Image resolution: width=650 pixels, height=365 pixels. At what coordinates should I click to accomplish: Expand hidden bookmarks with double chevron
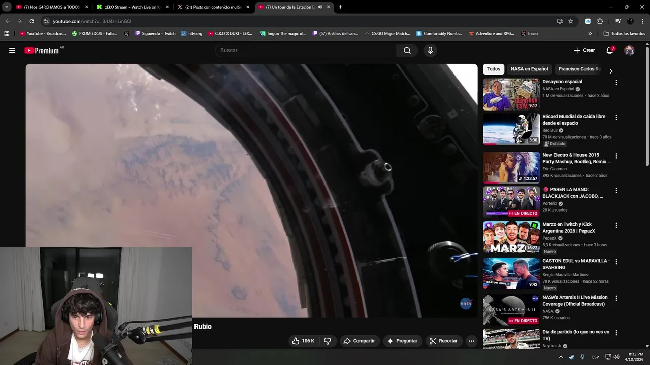pos(590,34)
